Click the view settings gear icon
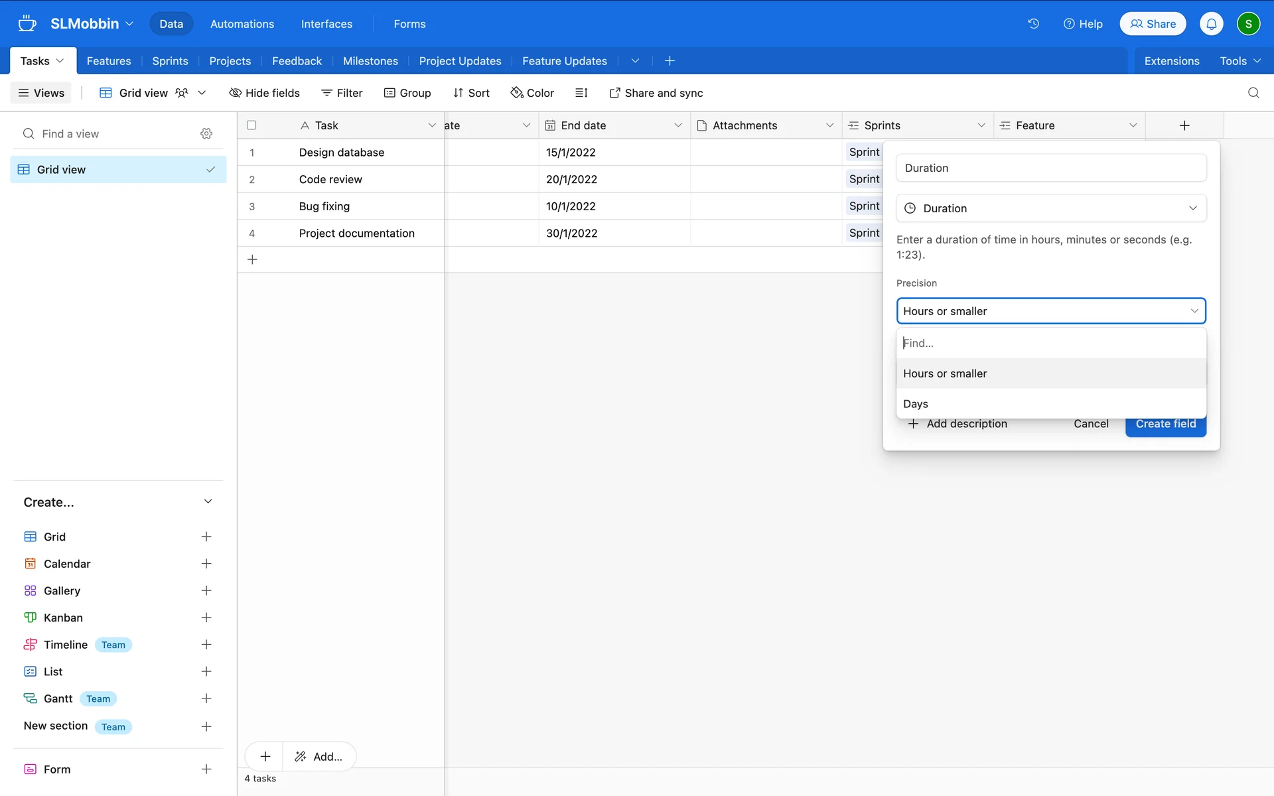This screenshot has width=1274, height=796. pos(206,134)
